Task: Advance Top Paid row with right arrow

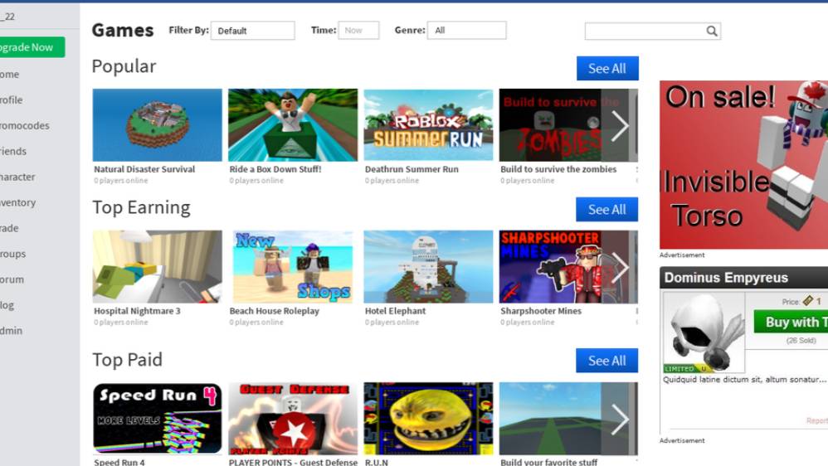Action: click(620, 419)
